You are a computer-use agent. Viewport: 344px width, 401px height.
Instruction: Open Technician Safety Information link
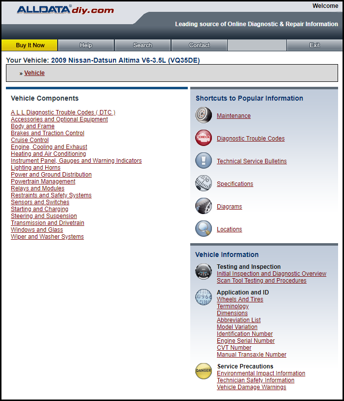point(256,381)
